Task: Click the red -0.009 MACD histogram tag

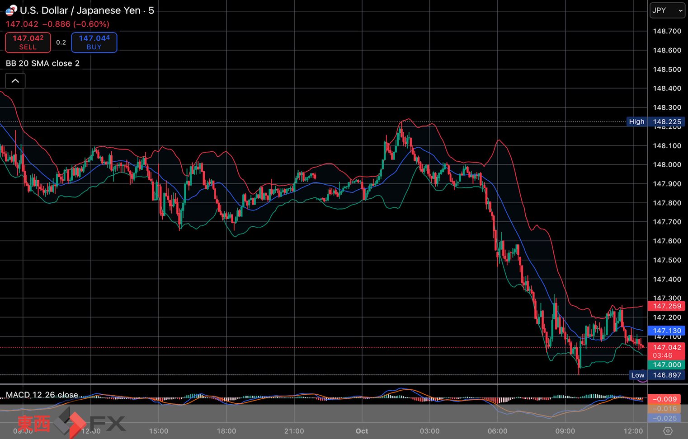Action: [x=666, y=399]
